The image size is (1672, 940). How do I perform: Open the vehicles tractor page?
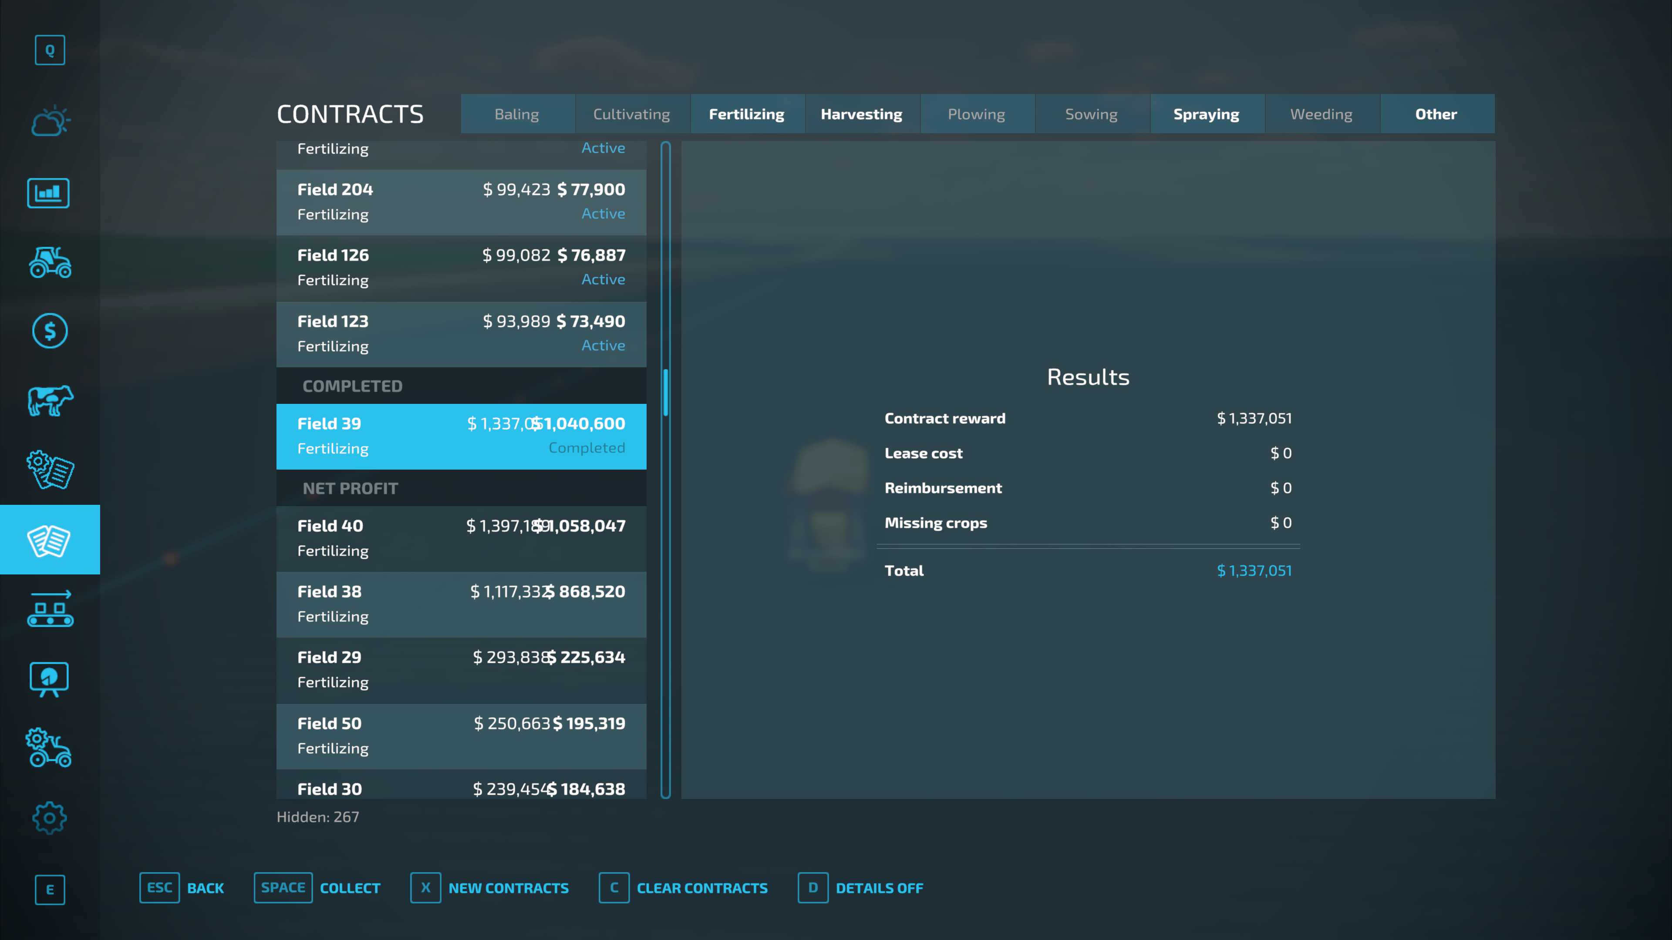[50, 262]
